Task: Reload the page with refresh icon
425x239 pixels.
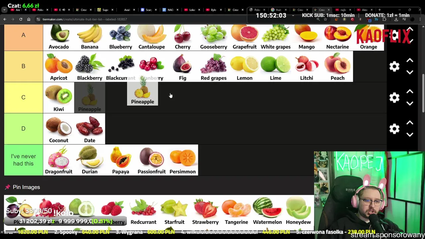Action: click(x=21, y=19)
